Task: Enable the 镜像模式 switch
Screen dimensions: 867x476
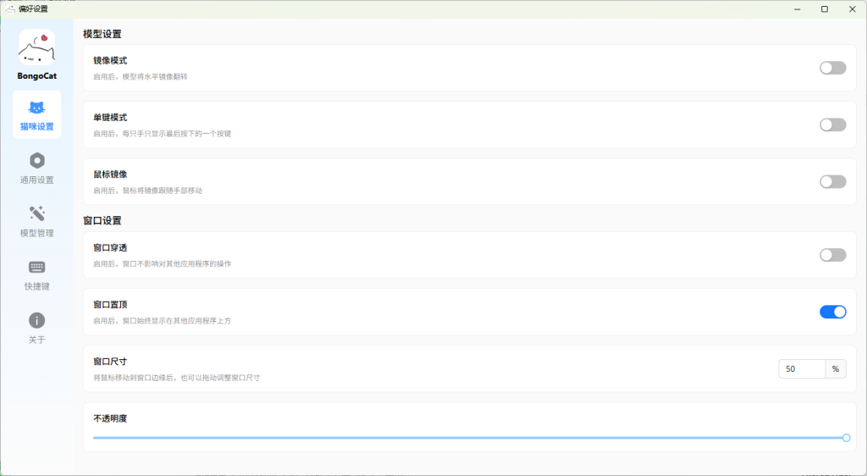Action: point(832,68)
